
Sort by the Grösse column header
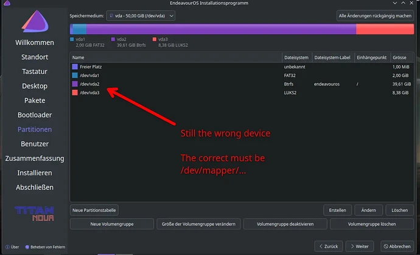click(x=402, y=58)
